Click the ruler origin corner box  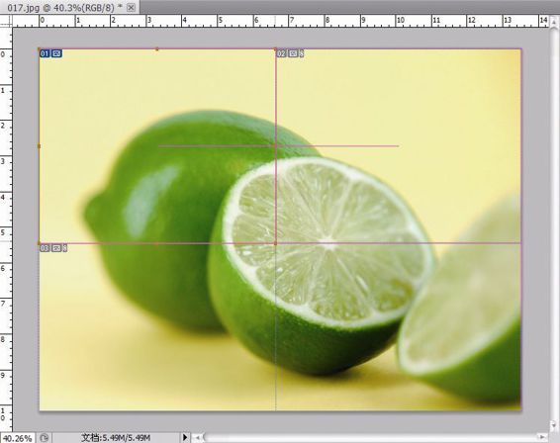click(6, 22)
